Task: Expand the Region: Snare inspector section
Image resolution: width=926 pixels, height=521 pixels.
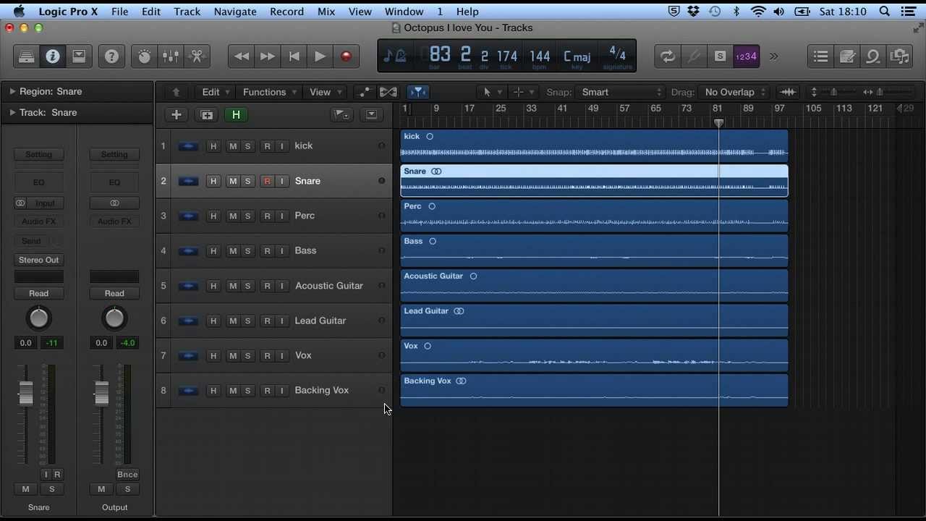Action: pos(12,91)
